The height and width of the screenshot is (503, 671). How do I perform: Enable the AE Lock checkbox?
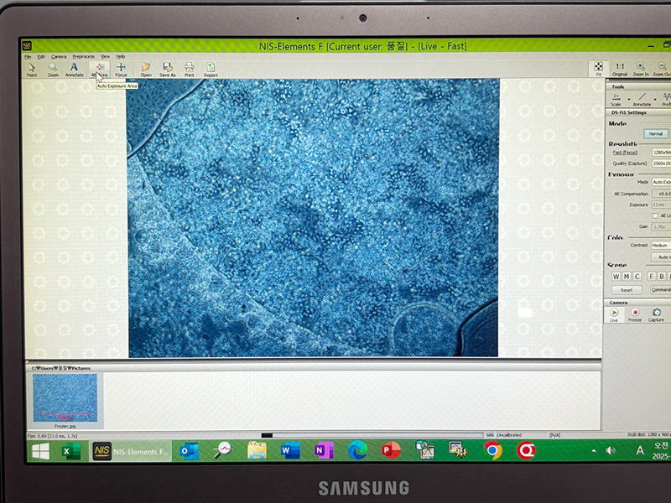655,215
